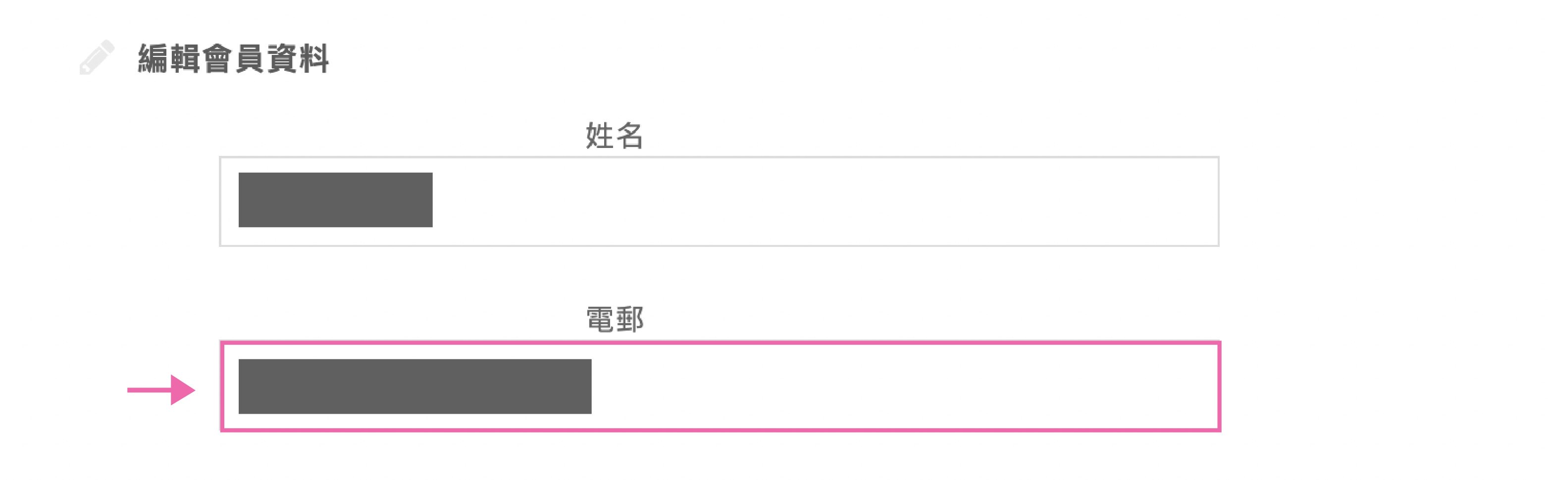
Task: Focus the 姓名 name input field
Action: (x=719, y=201)
